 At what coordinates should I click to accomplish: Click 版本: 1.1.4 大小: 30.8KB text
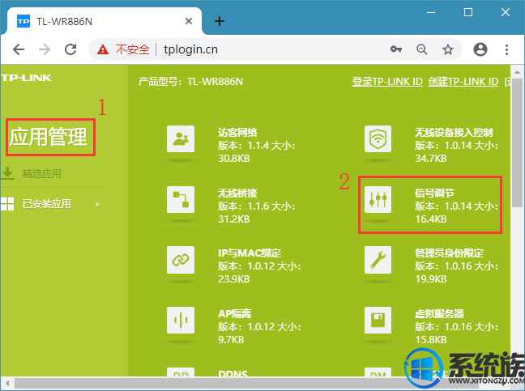click(x=257, y=152)
